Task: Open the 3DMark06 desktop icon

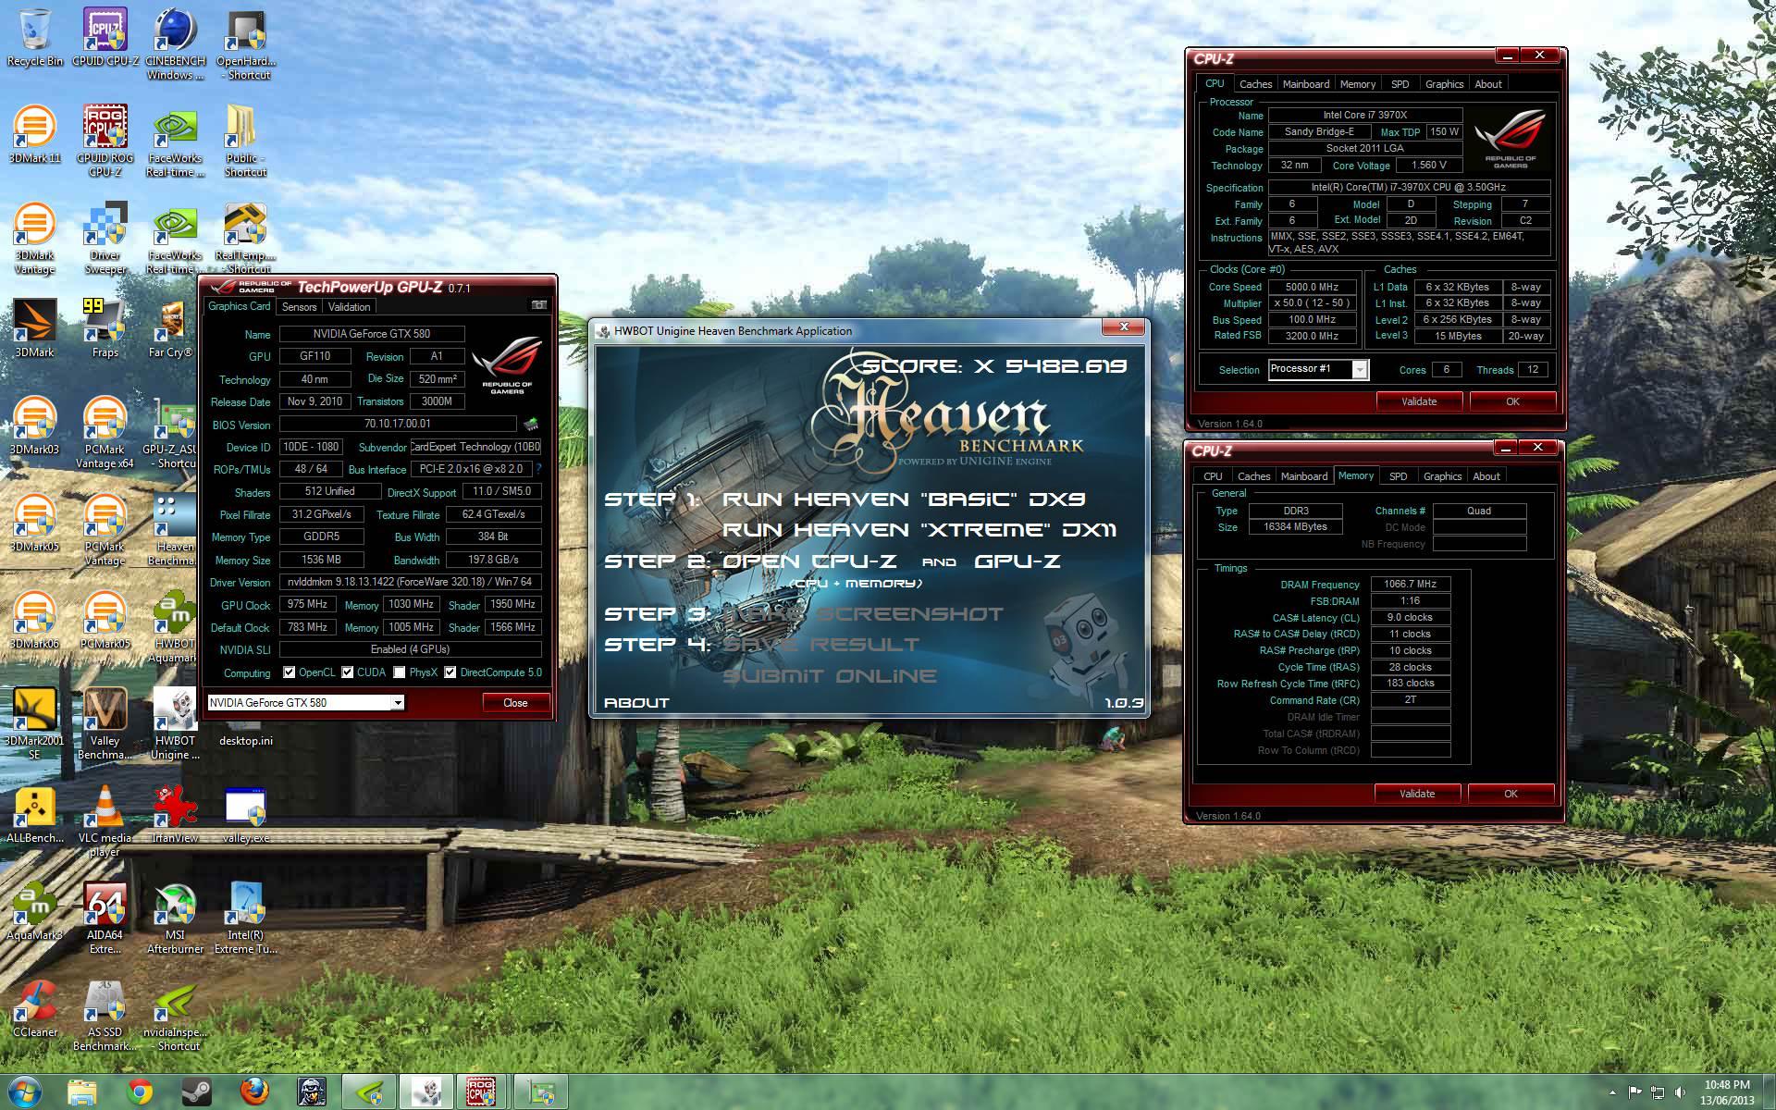Action: (x=34, y=620)
